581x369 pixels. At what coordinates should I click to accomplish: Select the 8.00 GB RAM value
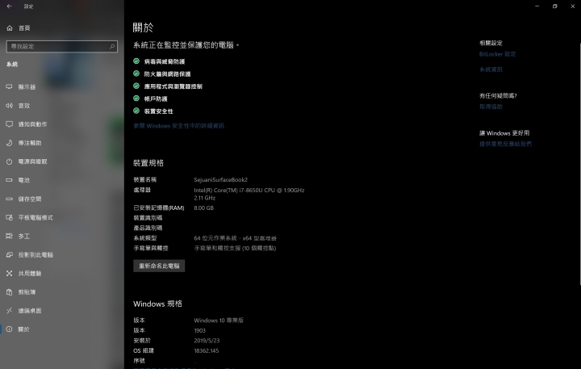point(204,208)
